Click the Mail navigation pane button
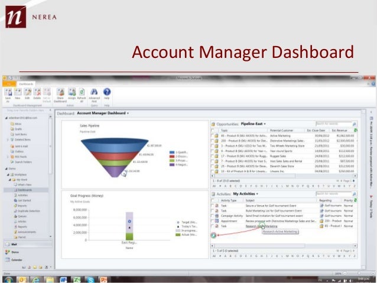377x283 pixels. tap(28, 244)
